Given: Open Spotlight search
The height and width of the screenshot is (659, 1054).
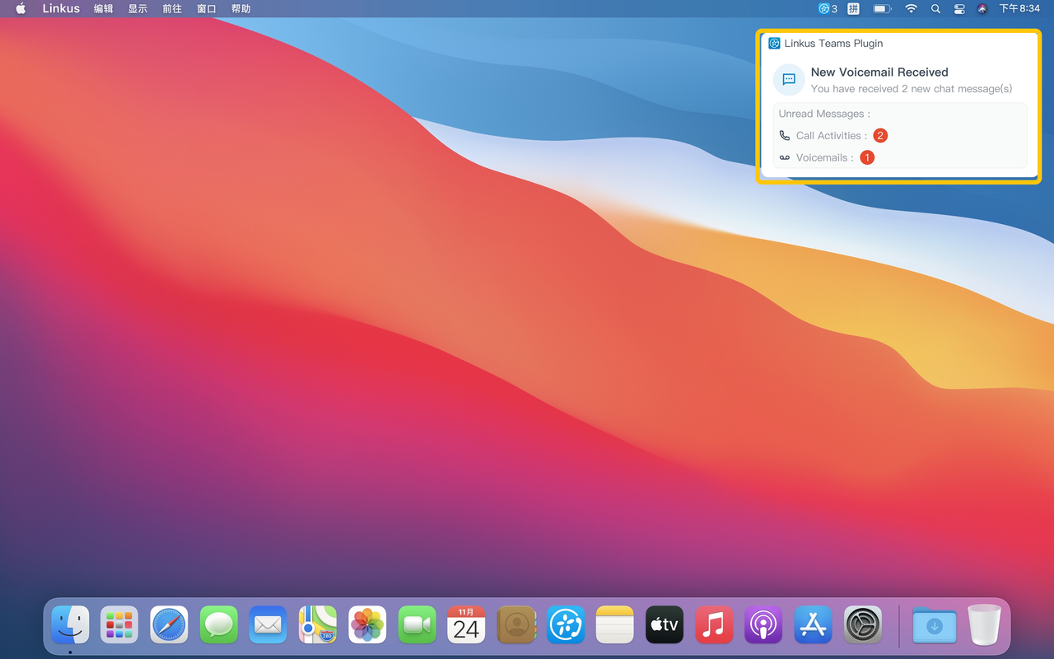Looking at the screenshot, I should coord(935,8).
